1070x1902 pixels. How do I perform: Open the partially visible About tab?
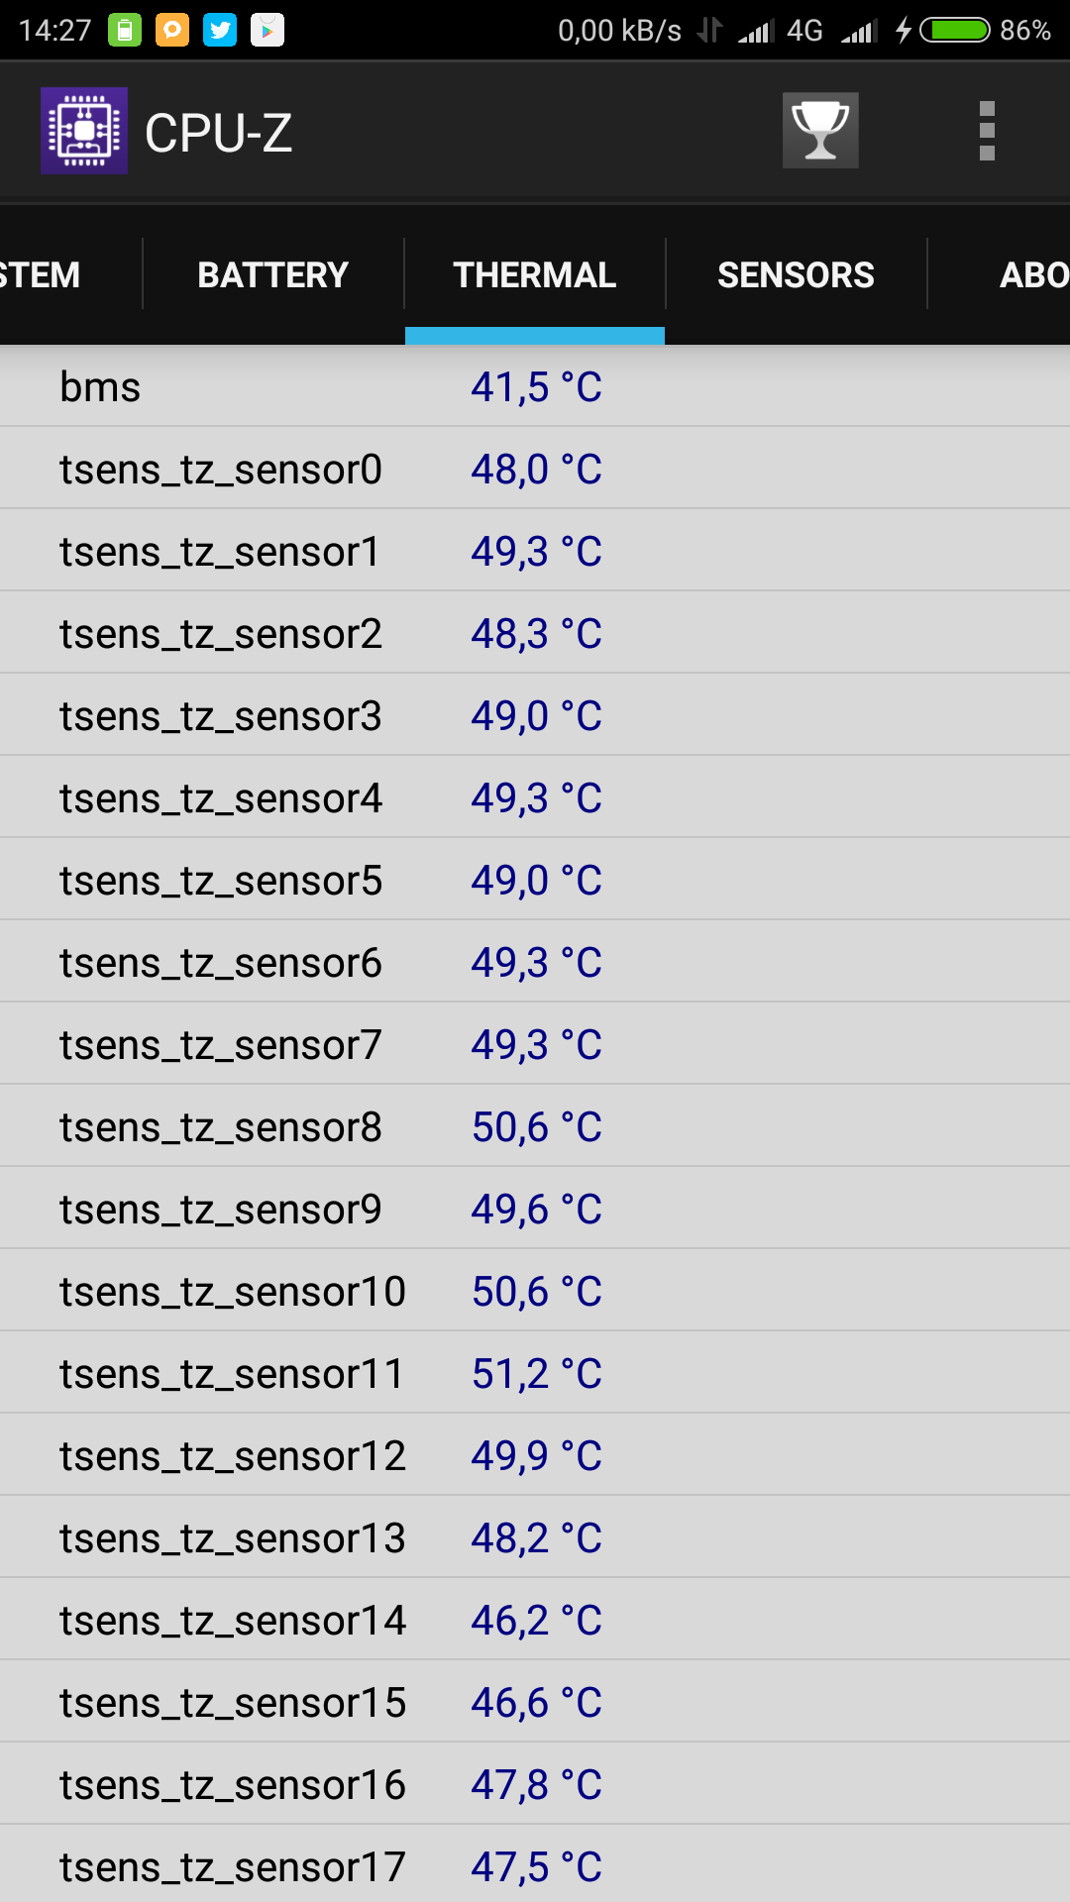coord(1030,274)
